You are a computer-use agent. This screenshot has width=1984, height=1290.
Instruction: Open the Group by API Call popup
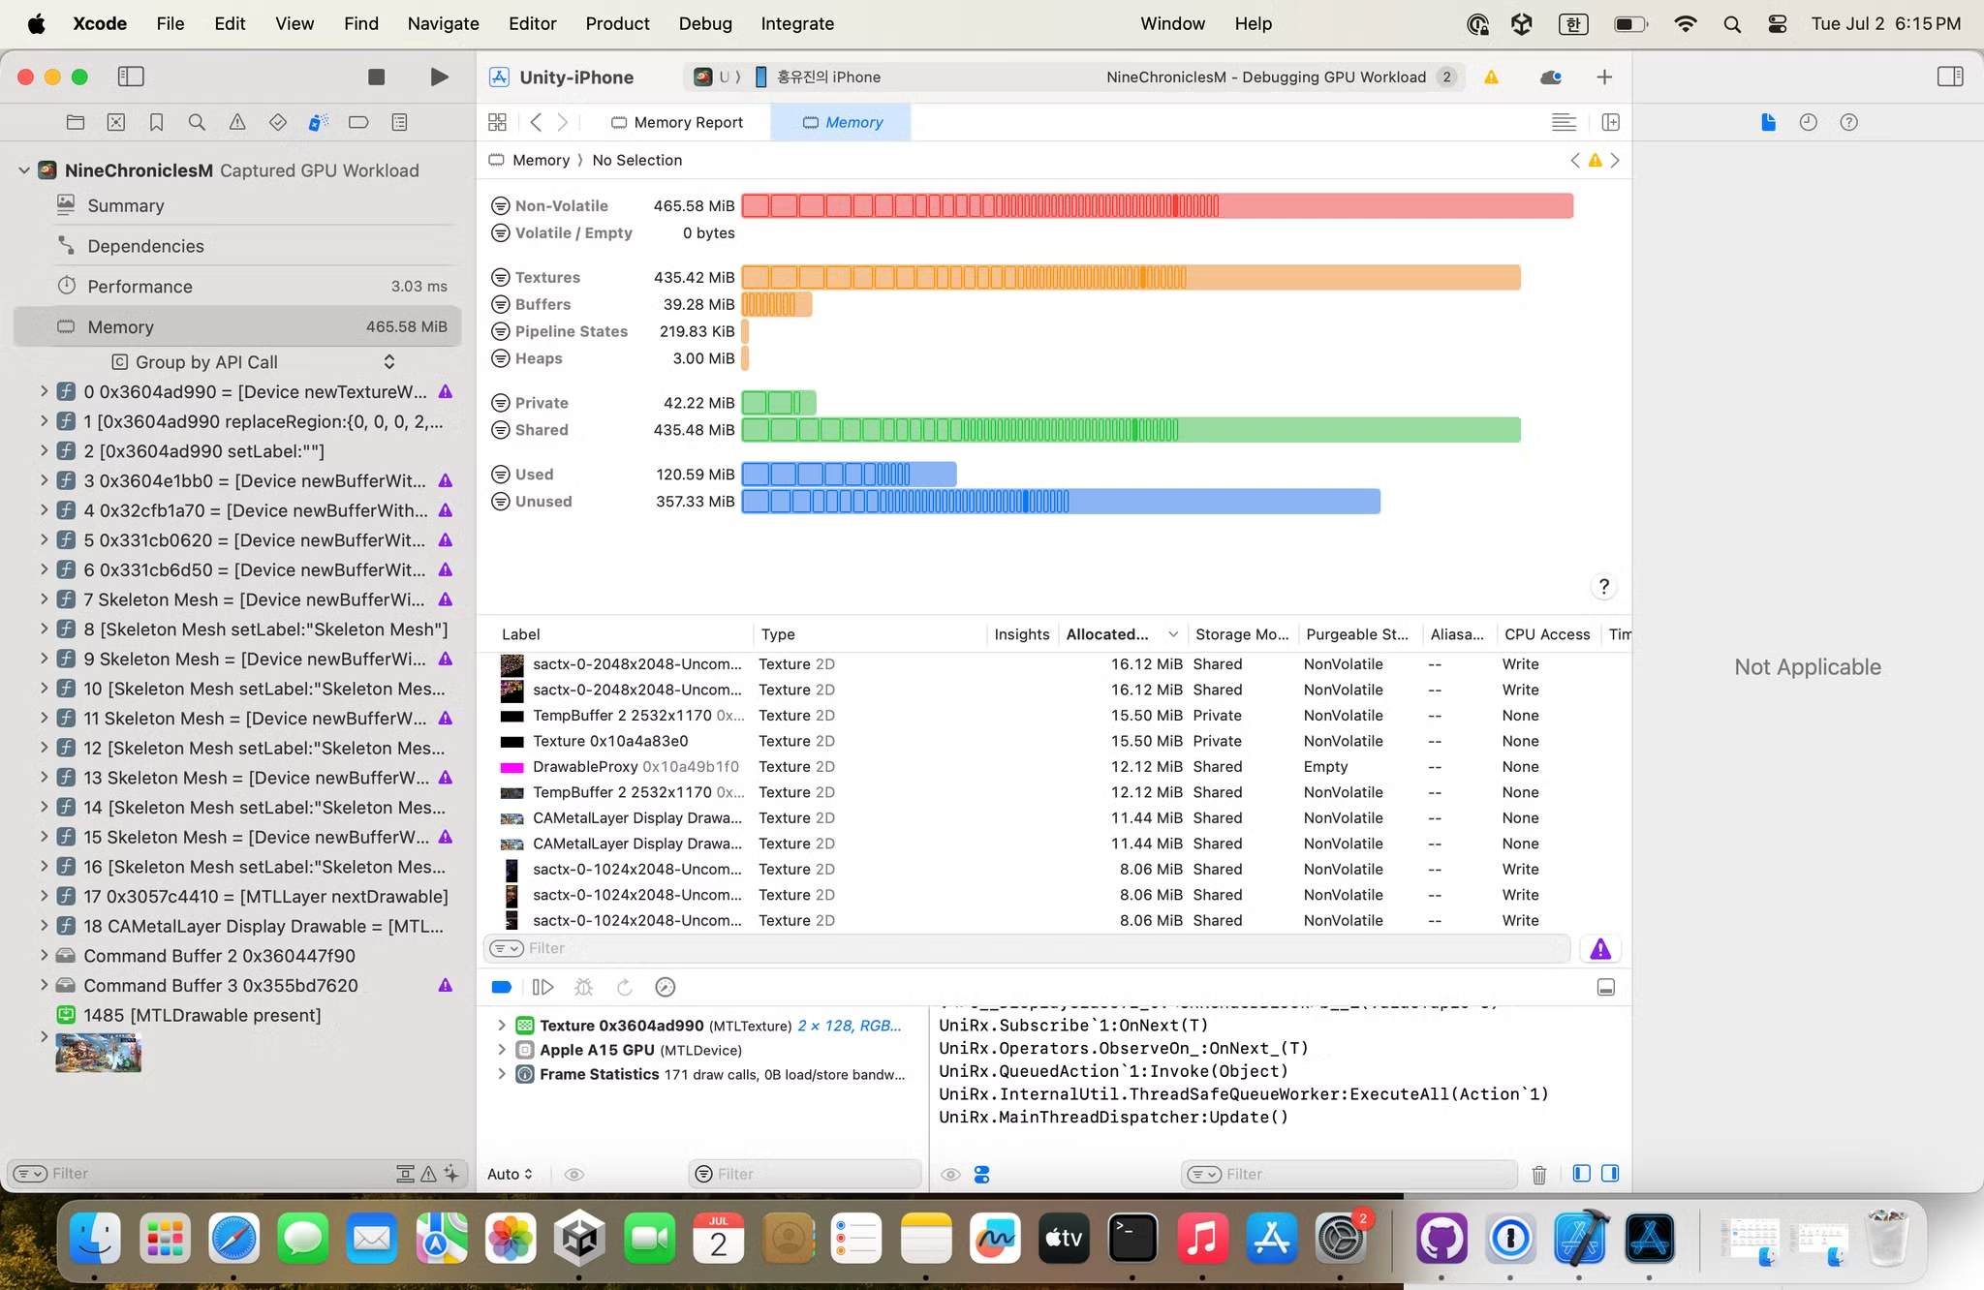254,362
